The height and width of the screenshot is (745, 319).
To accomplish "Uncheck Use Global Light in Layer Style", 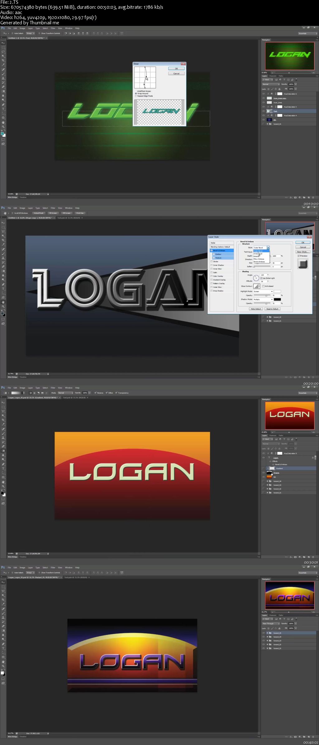I will 261,278.
